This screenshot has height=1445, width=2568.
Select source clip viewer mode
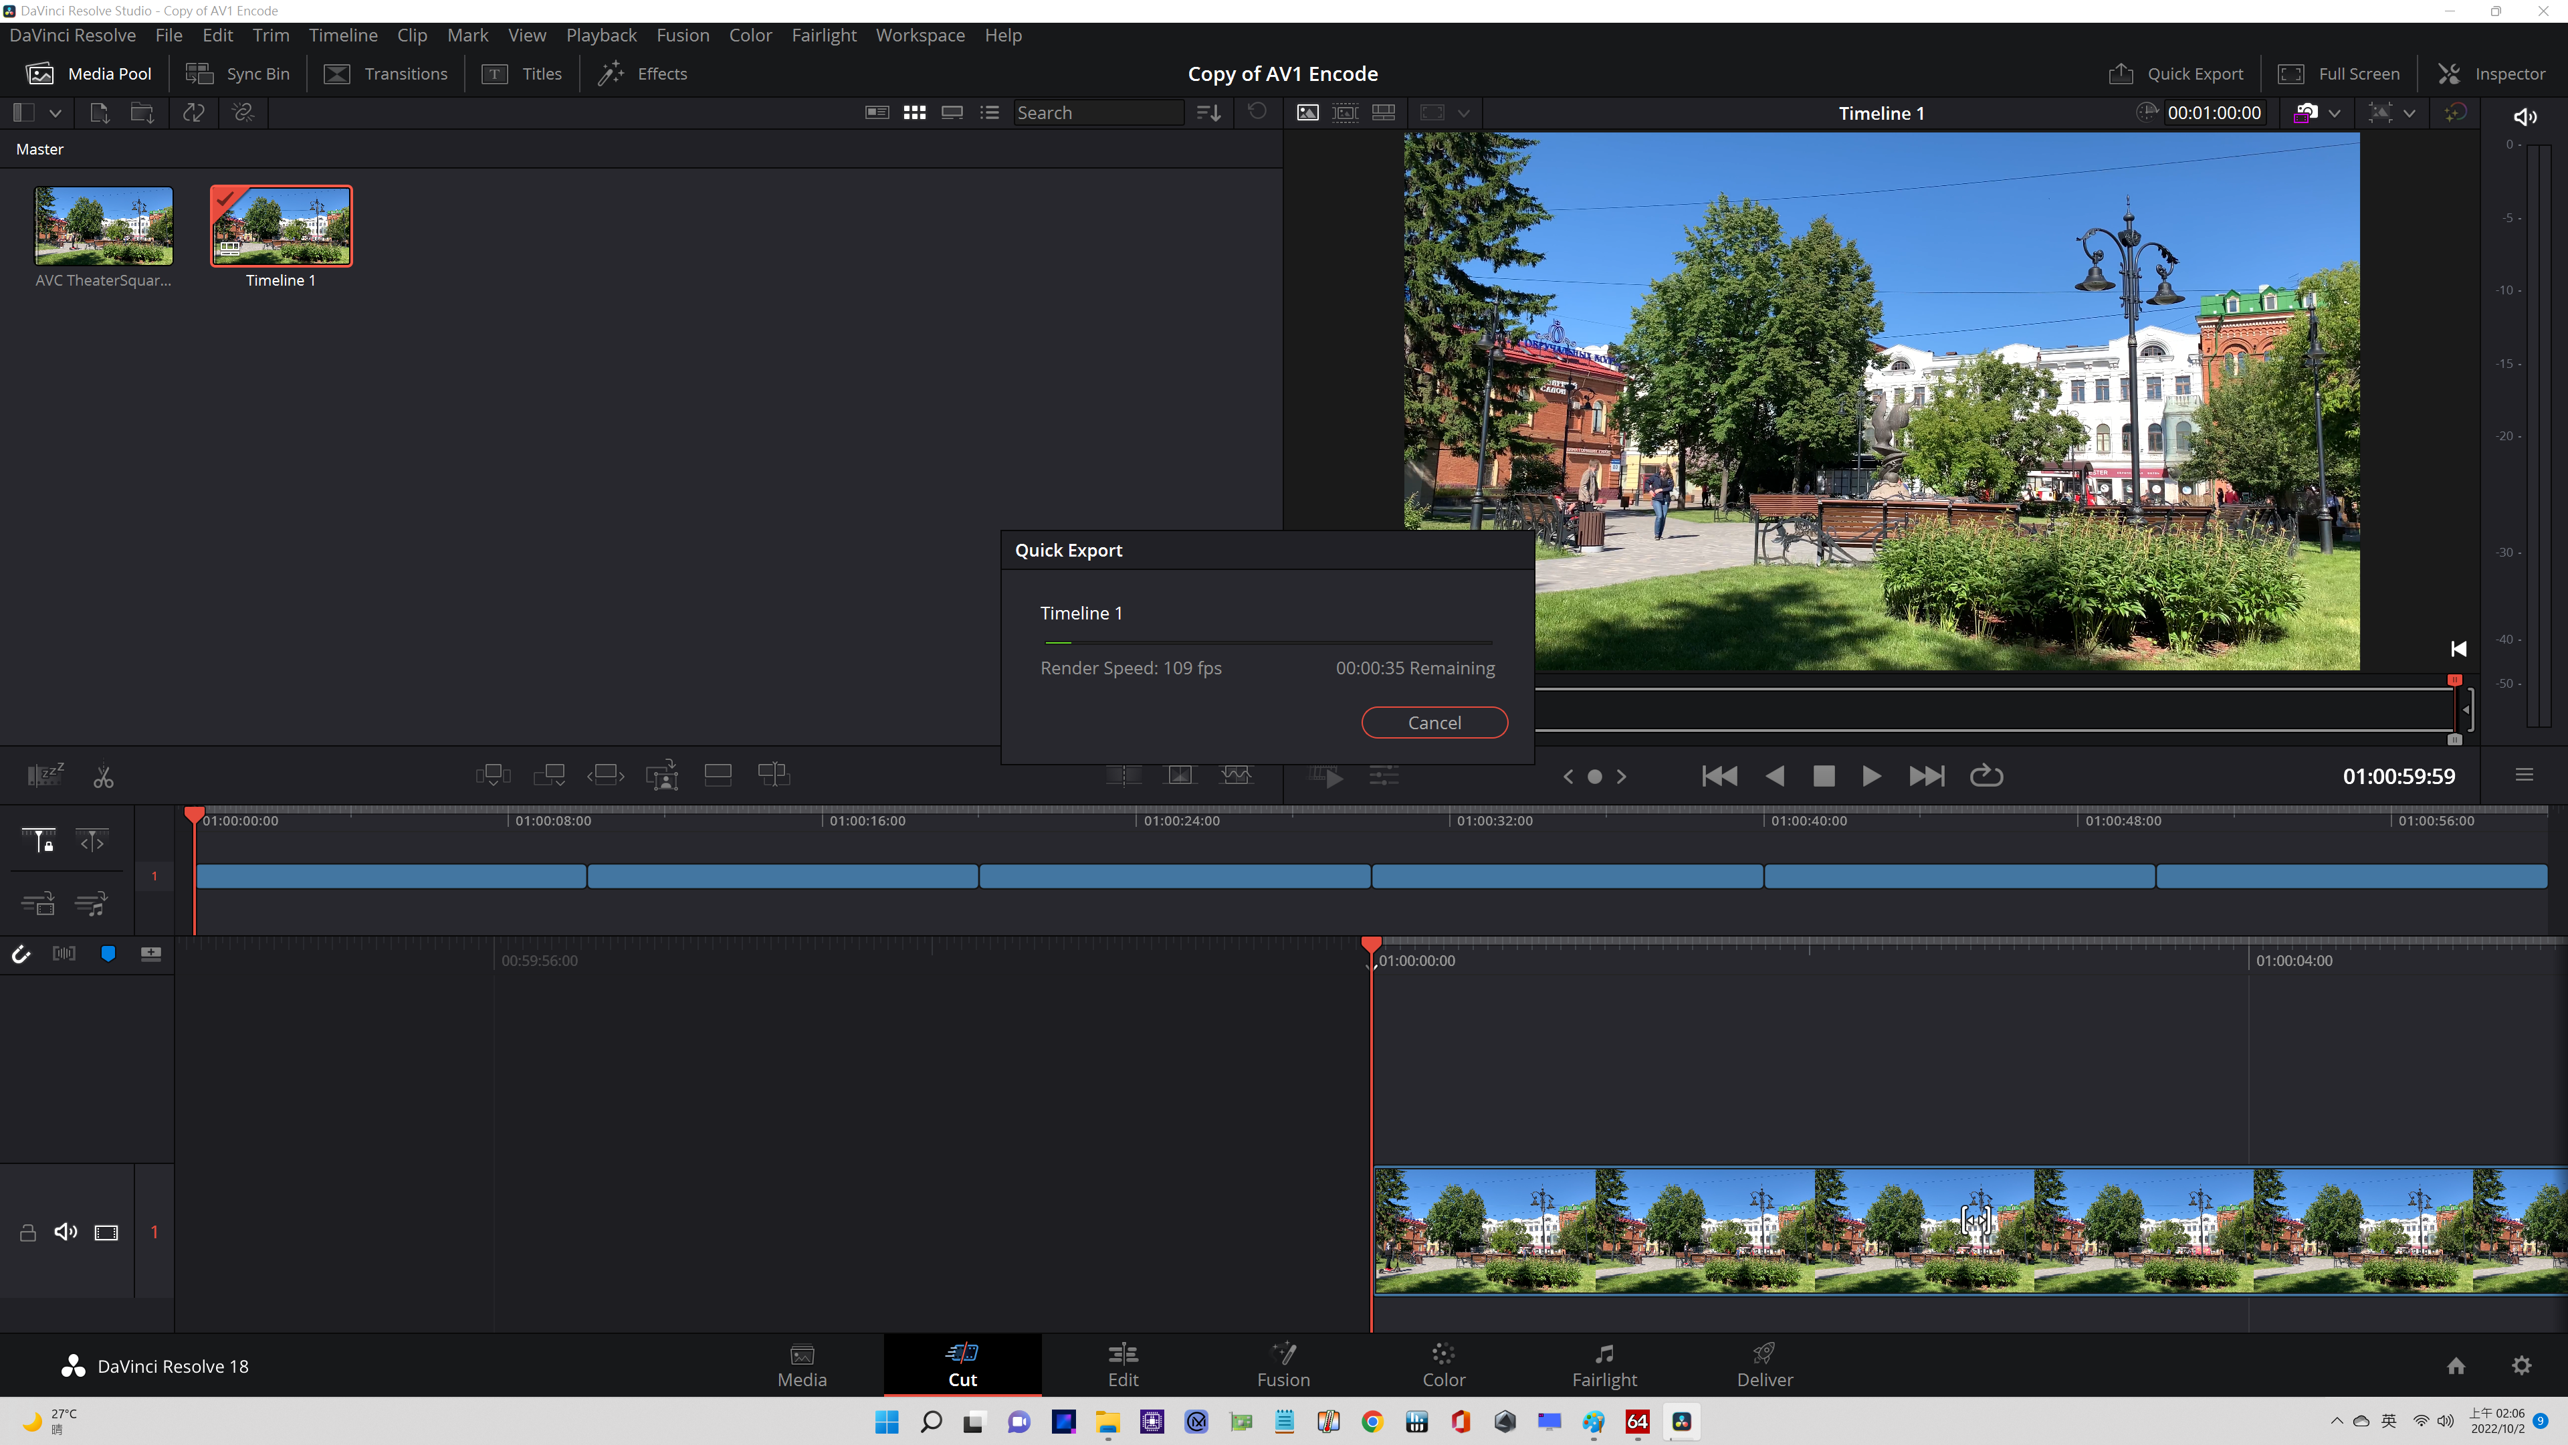[1307, 112]
